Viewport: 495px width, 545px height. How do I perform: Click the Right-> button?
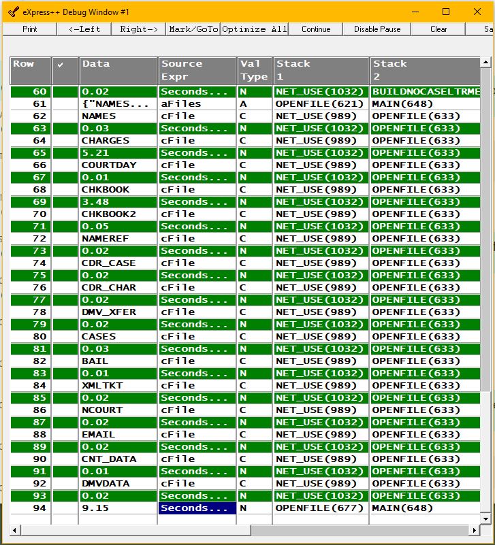point(139,29)
